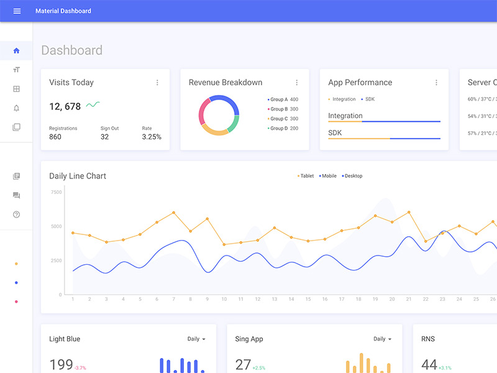The height and width of the screenshot is (373, 497).
Task: Toggle Tablet series in Daily Line Chart legend
Action: click(x=306, y=176)
